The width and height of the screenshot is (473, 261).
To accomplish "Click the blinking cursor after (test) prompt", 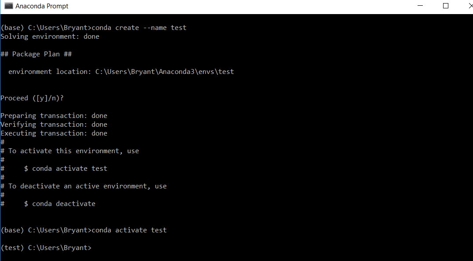I will point(95,248).
